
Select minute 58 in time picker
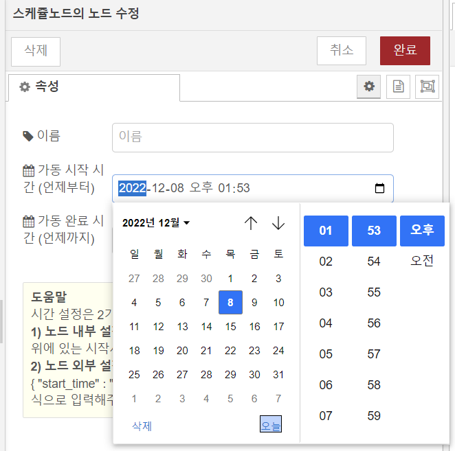(x=374, y=385)
